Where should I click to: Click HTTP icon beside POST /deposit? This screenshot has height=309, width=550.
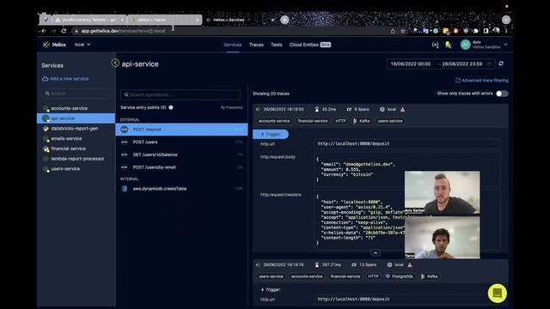(124, 130)
